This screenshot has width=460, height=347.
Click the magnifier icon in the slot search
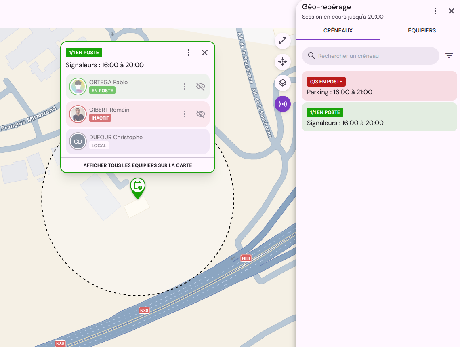pyautogui.click(x=311, y=56)
